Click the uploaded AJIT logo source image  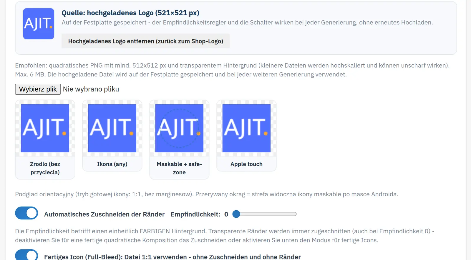pyautogui.click(x=39, y=24)
